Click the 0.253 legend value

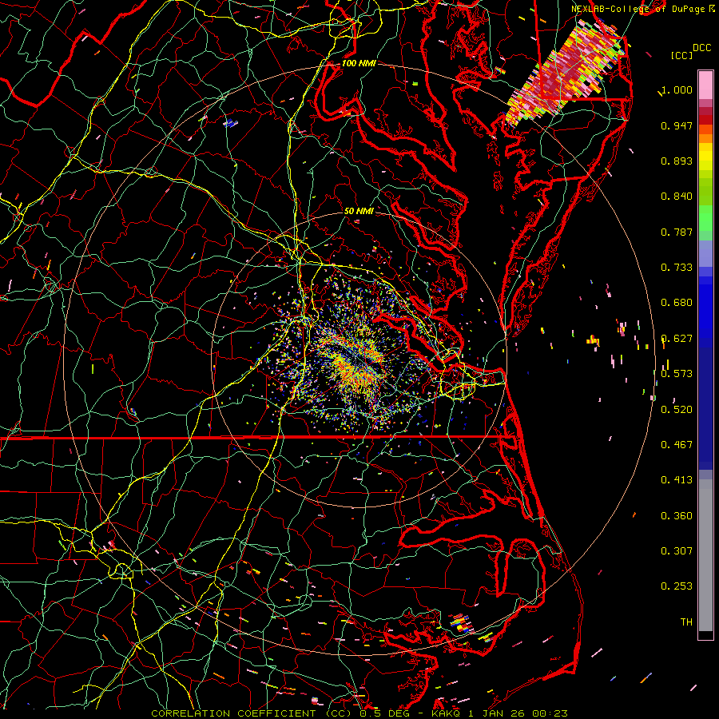(677, 586)
